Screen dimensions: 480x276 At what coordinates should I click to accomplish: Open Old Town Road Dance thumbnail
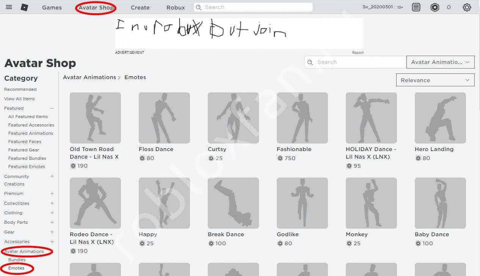click(x=95, y=118)
